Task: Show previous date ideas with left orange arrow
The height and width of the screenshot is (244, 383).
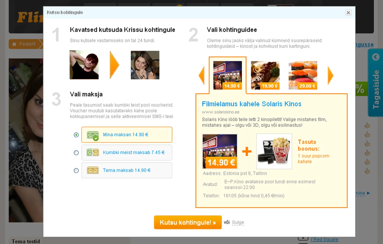Action: (x=202, y=76)
